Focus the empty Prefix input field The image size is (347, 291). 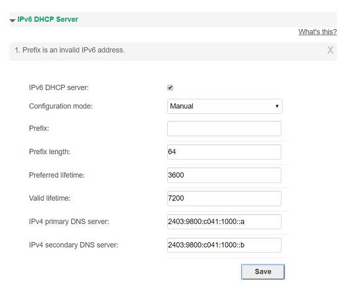pos(224,129)
